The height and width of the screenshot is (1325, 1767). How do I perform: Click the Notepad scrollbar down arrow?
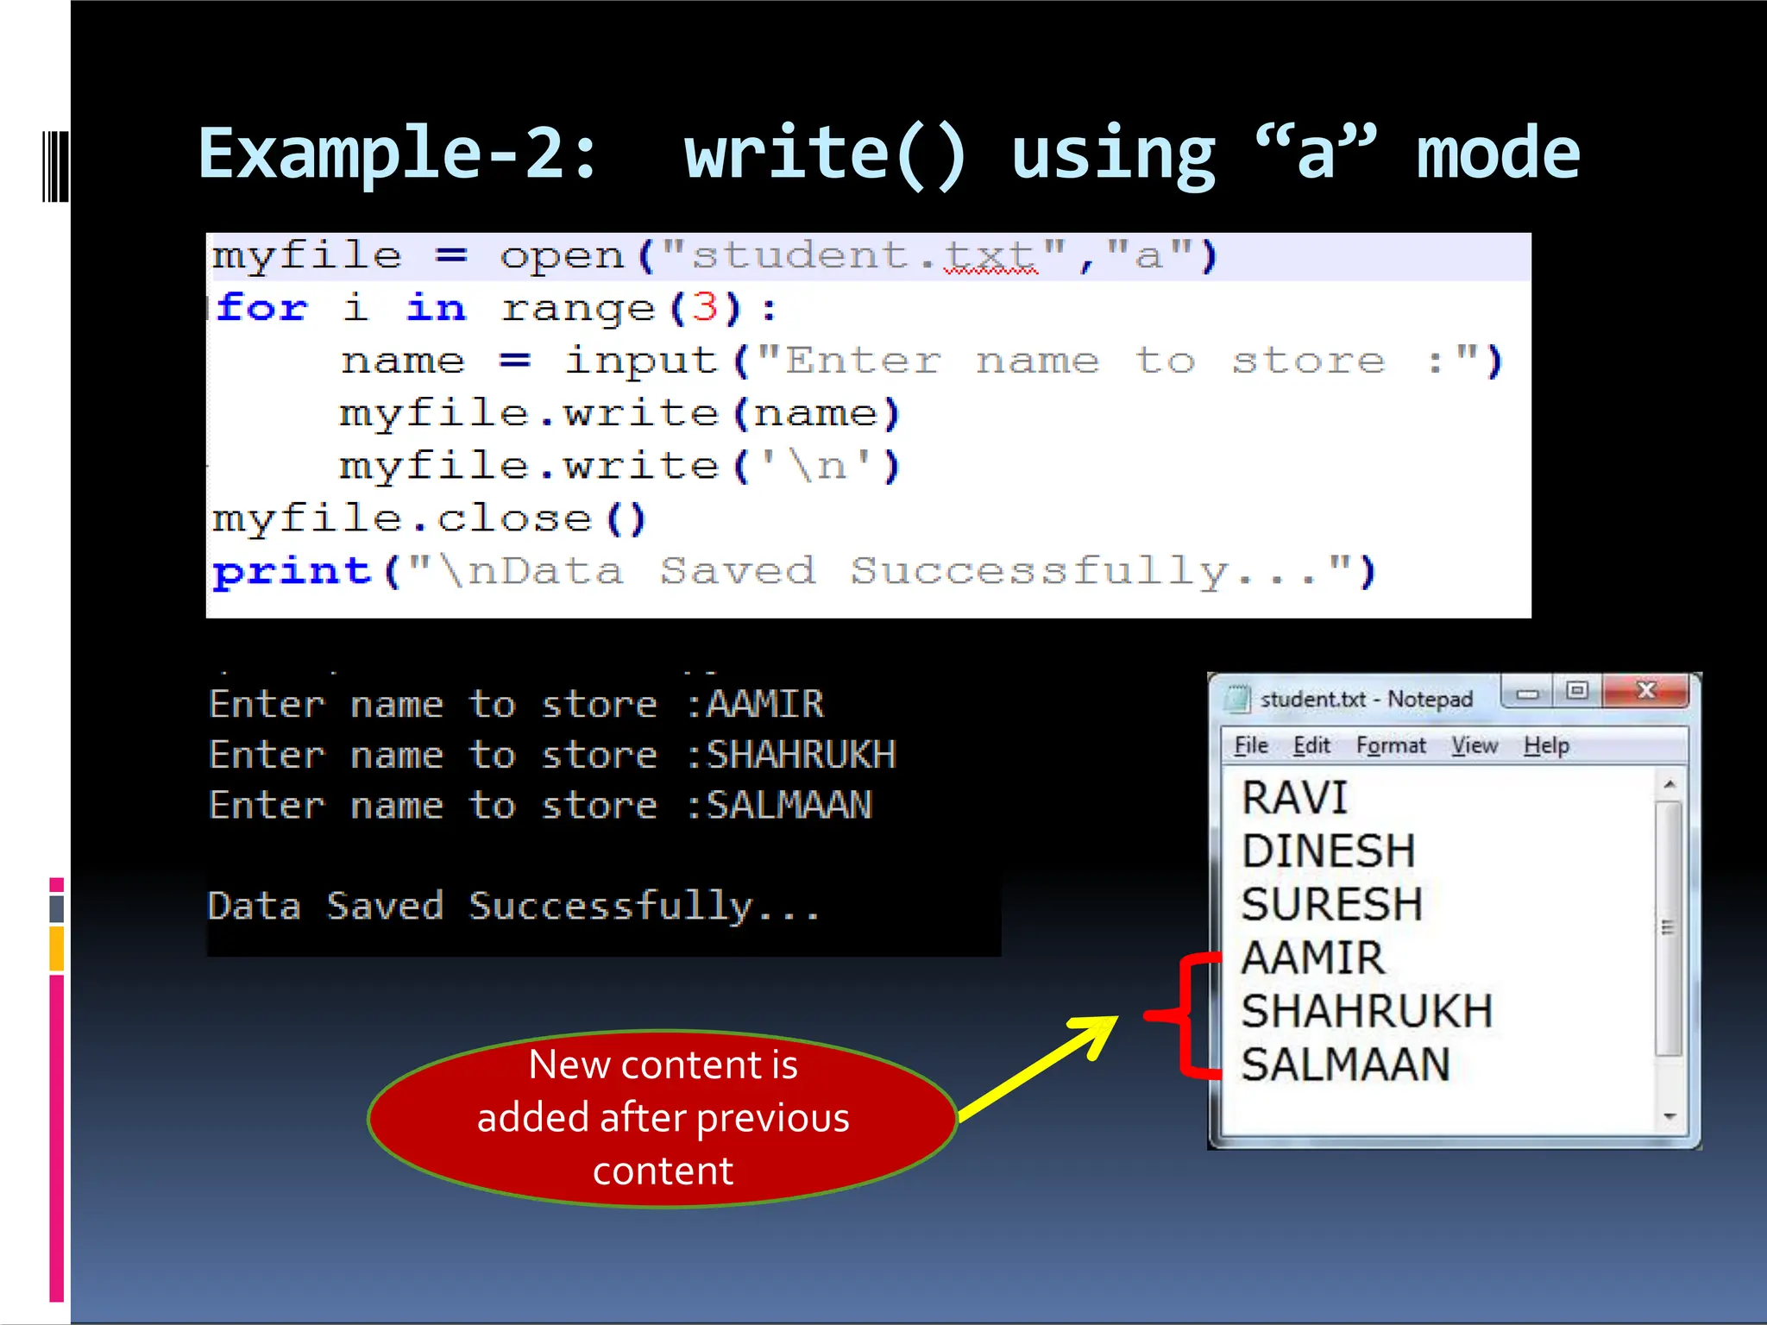coord(1670,1116)
